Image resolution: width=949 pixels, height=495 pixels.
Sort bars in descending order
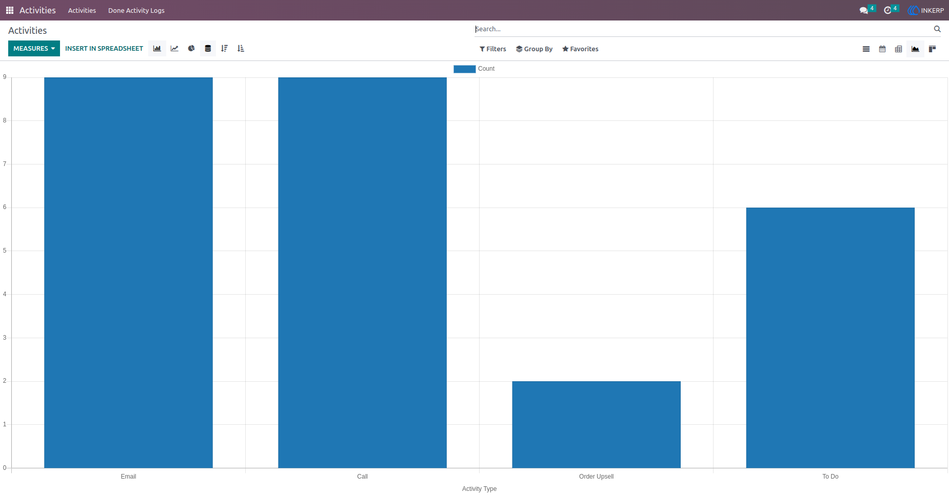(224, 49)
